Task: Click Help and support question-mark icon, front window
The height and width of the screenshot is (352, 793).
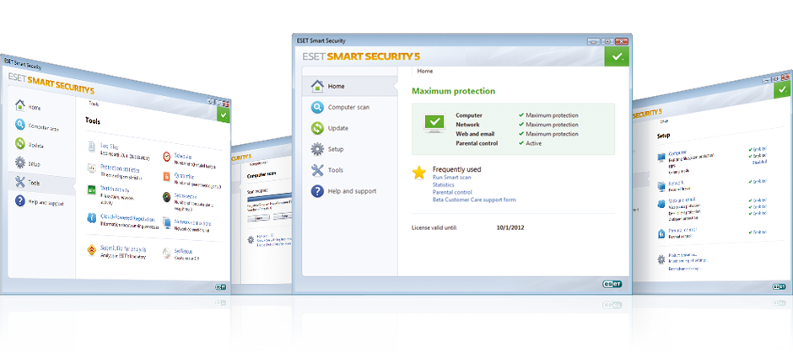Action: (x=317, y=191)
